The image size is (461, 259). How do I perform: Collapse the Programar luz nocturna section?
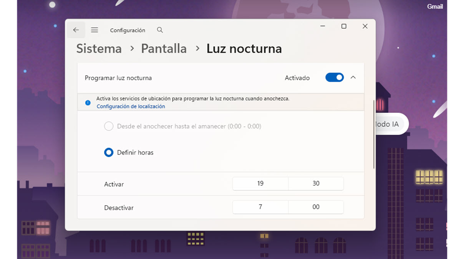coord(353,77)
